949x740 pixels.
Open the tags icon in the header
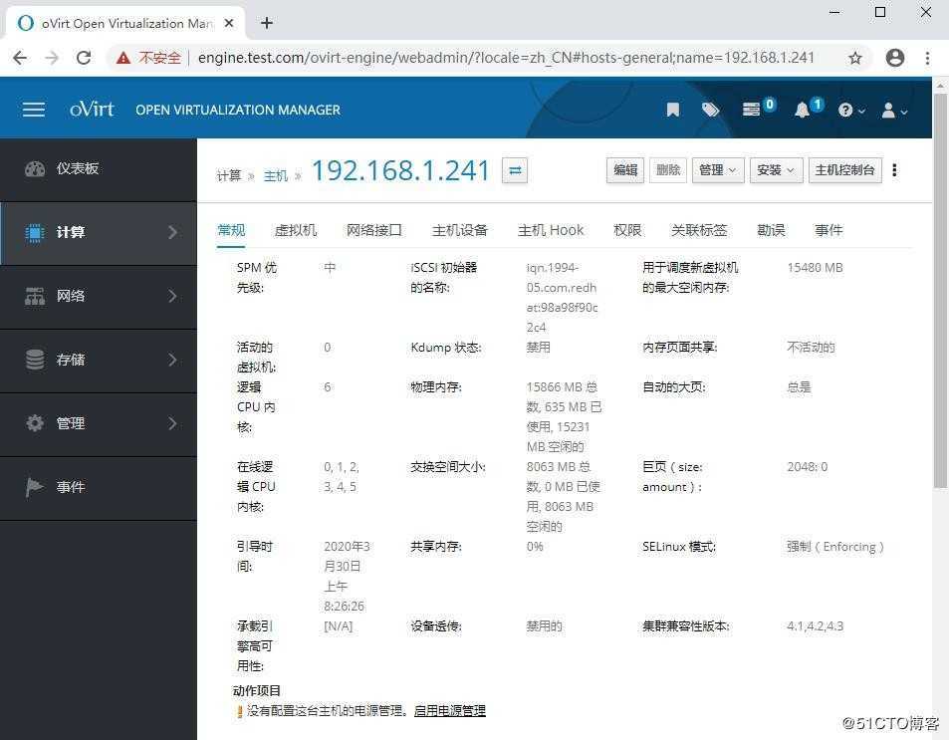point(710,110)
